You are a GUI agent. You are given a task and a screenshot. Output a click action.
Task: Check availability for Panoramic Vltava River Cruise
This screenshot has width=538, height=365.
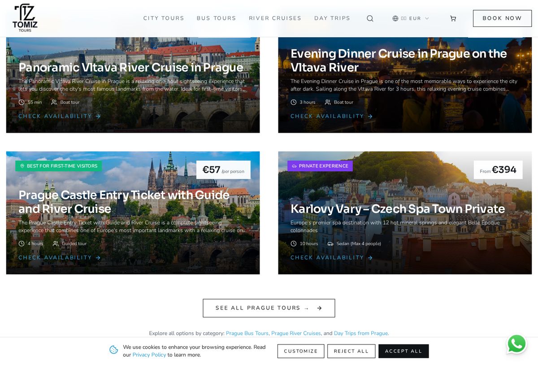coord(60,116)
